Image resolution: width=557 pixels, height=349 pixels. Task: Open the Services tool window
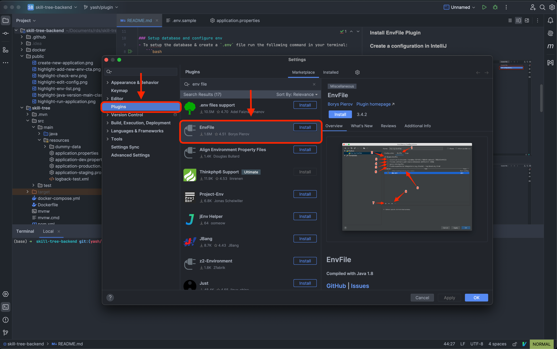[x=6, y=294]
